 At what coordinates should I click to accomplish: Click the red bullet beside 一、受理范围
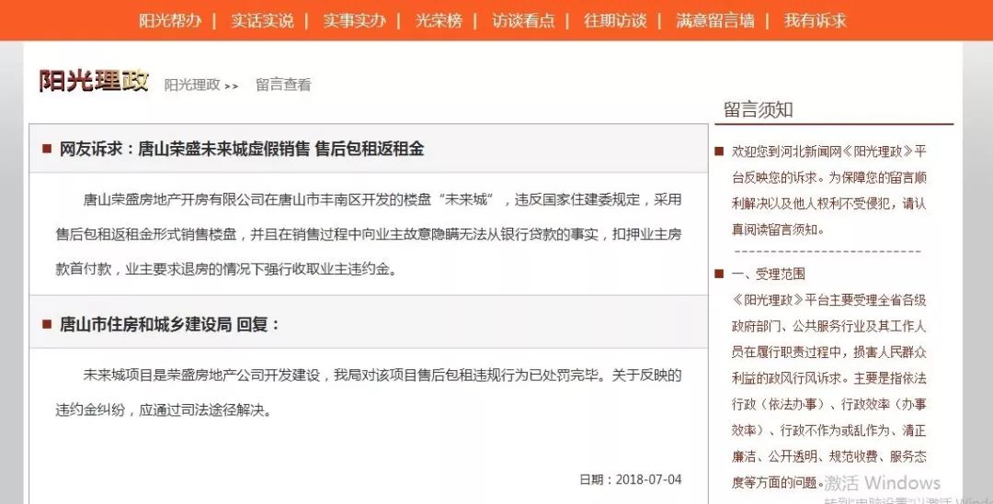(719, 274)
